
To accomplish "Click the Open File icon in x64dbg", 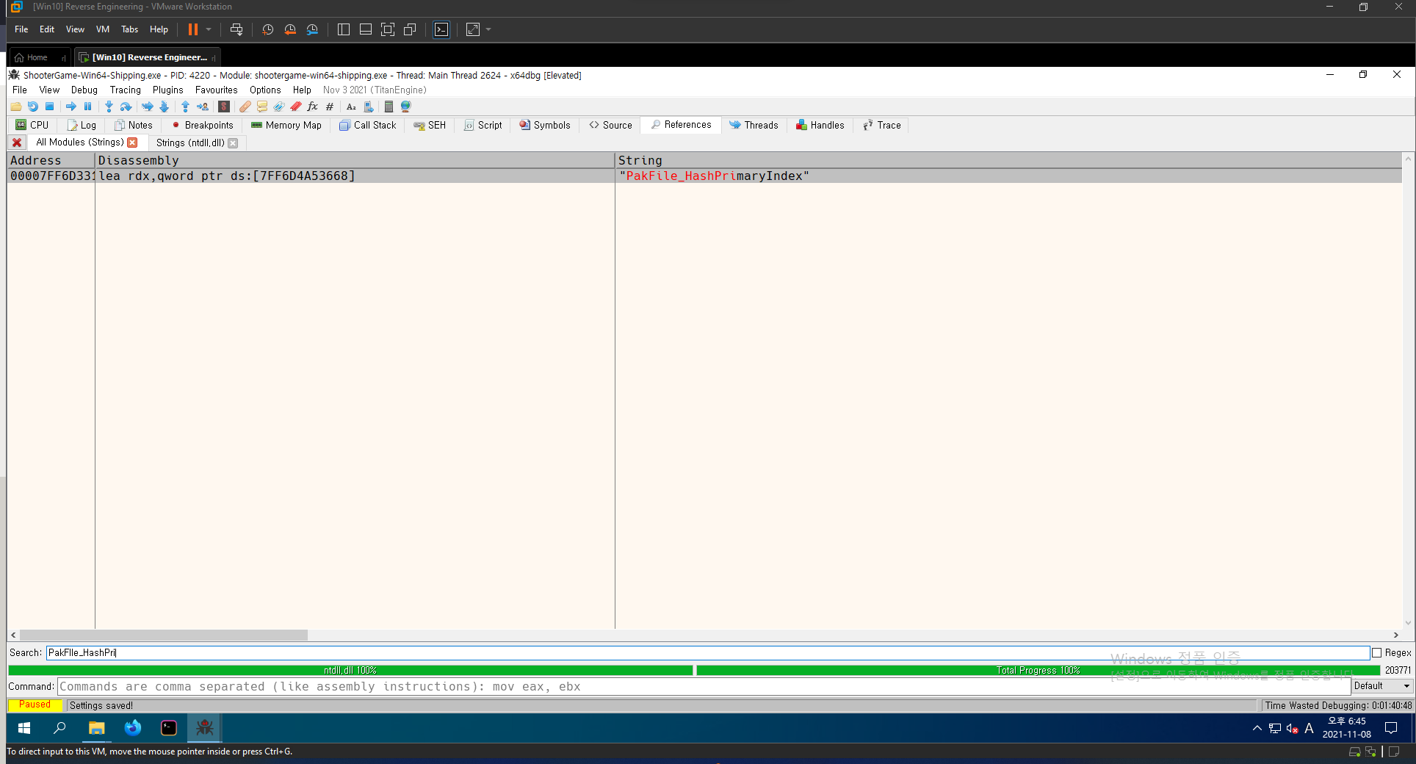I will coord(15,107).
